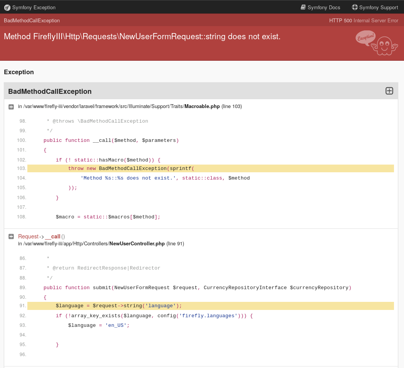This screenshot has height=368, width=404.
Task: Click the Symfony Support lifebuoy icon
Action: pyautogui.click(x=355, y=7)
